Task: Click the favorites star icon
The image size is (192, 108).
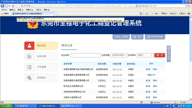Action: [x=2, y=14]
